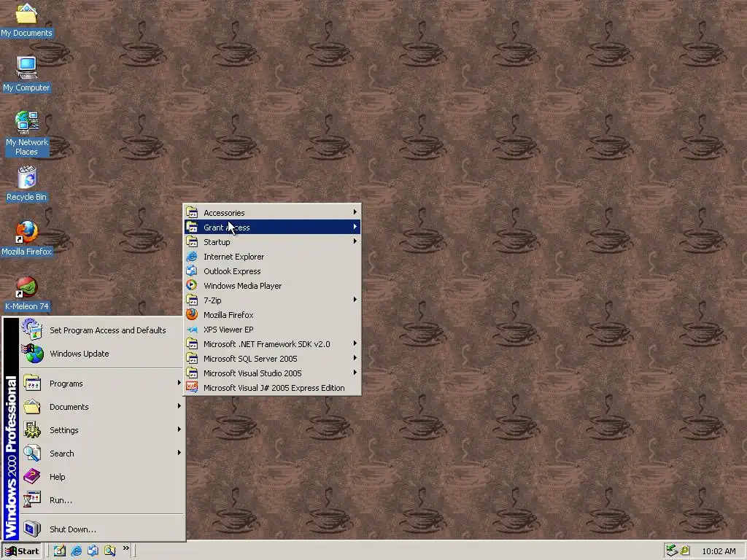Open Set Program Access and Defaults
747x560 pixels.
coord(102,330)
